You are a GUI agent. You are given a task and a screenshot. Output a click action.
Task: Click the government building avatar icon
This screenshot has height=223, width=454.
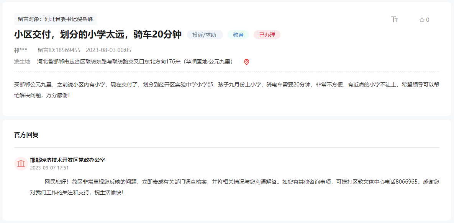tap(21, 164)
